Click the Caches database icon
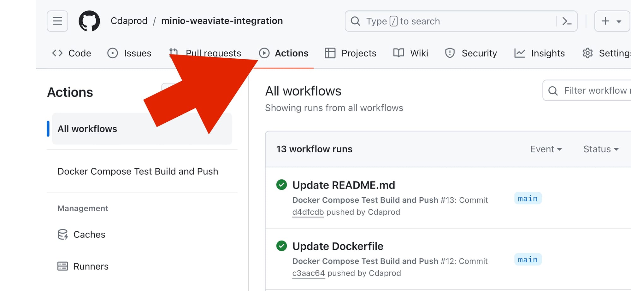 pyautogui.click(x=62, y=235)
